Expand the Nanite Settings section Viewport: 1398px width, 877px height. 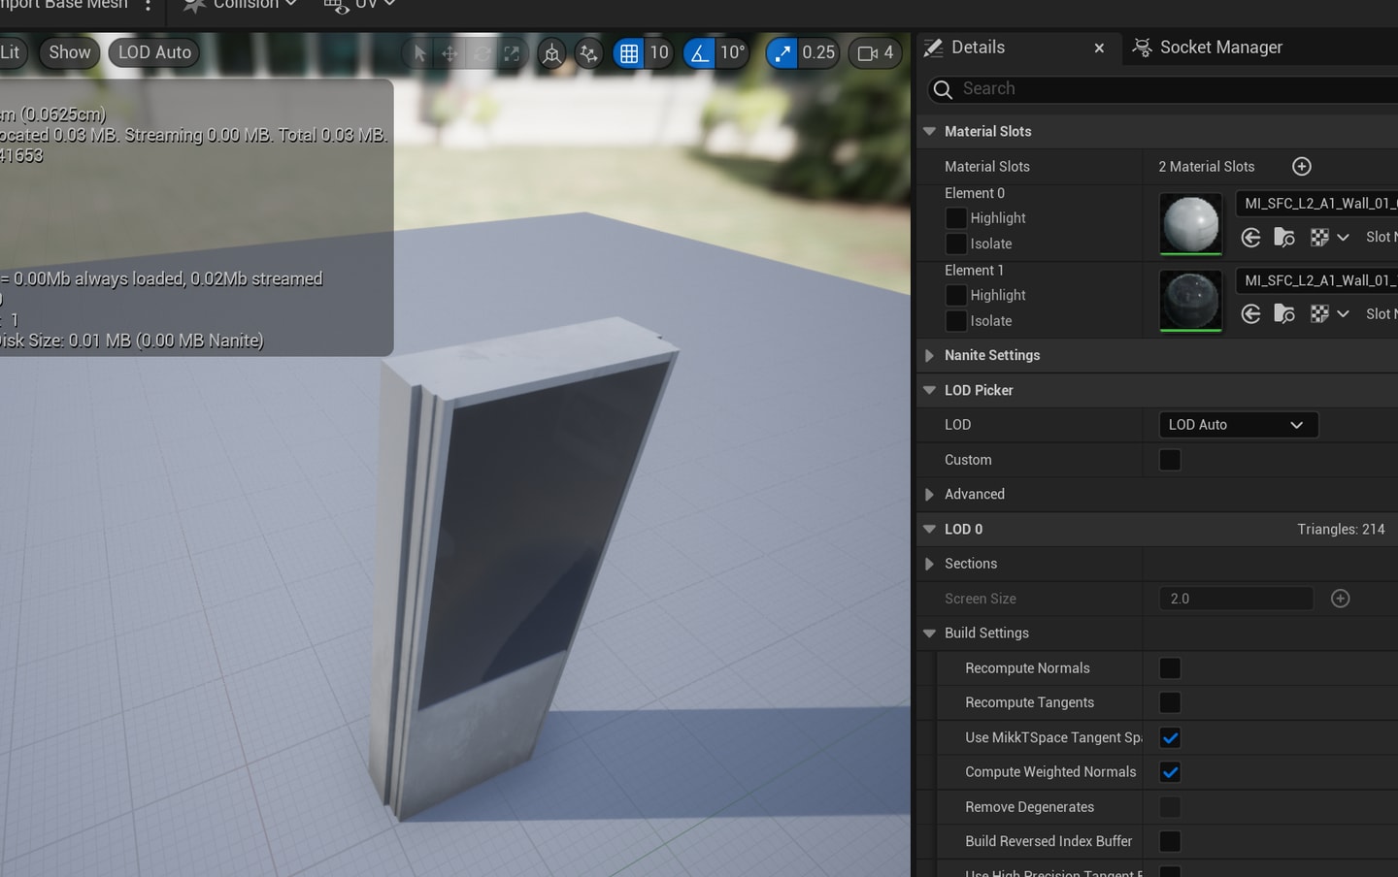(929, 356)
